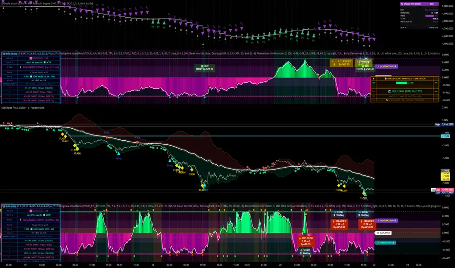Click the fire icon beside PARABOLIC DOWN norm:3.42
Image resolution: width=455 pixels, height=268 pixels.
click(x=21, y=220)
